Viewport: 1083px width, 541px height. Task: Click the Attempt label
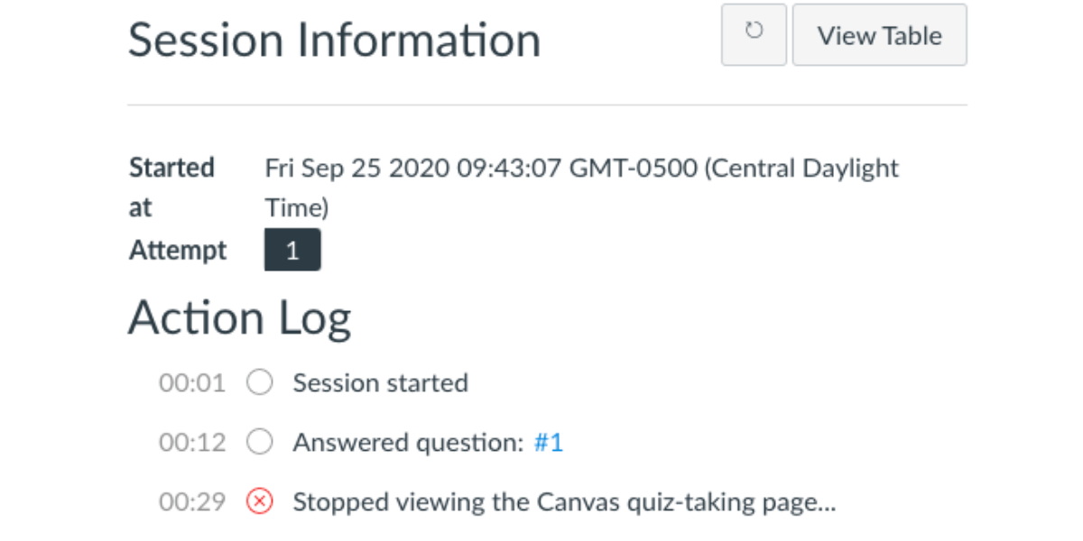pyautogui.click(x=178, y=251)
